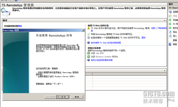
Task: Click the green checkmark beside 所有 RemoteApp 程序
Action: coord(88,34)
